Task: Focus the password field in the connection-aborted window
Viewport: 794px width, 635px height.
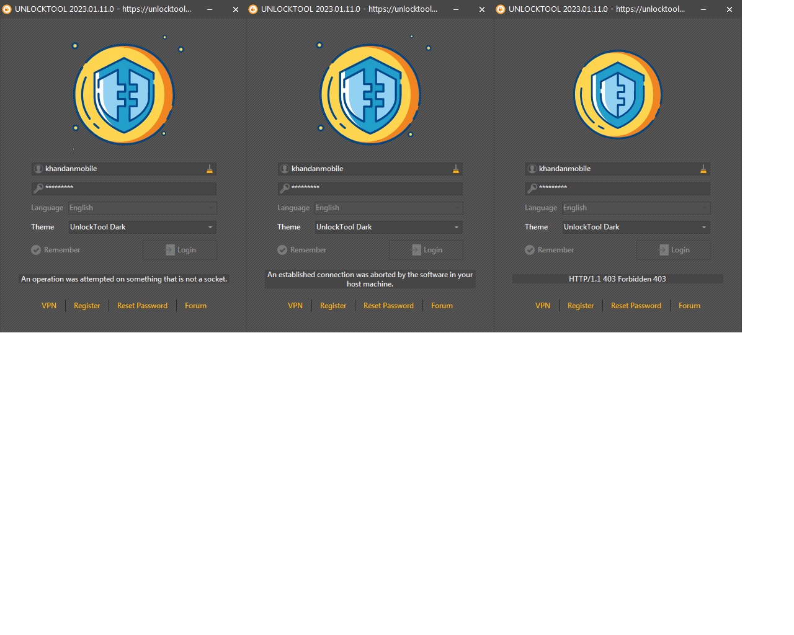Action: 370,188
